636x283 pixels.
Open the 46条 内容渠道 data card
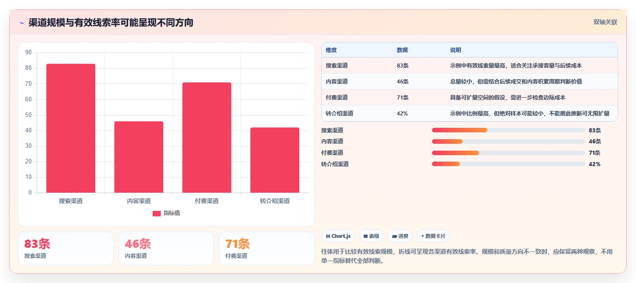pos(166,248)
